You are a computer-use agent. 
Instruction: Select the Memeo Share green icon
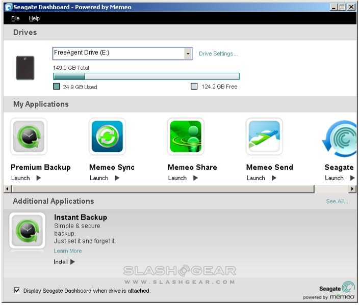(x=186, y=137)
